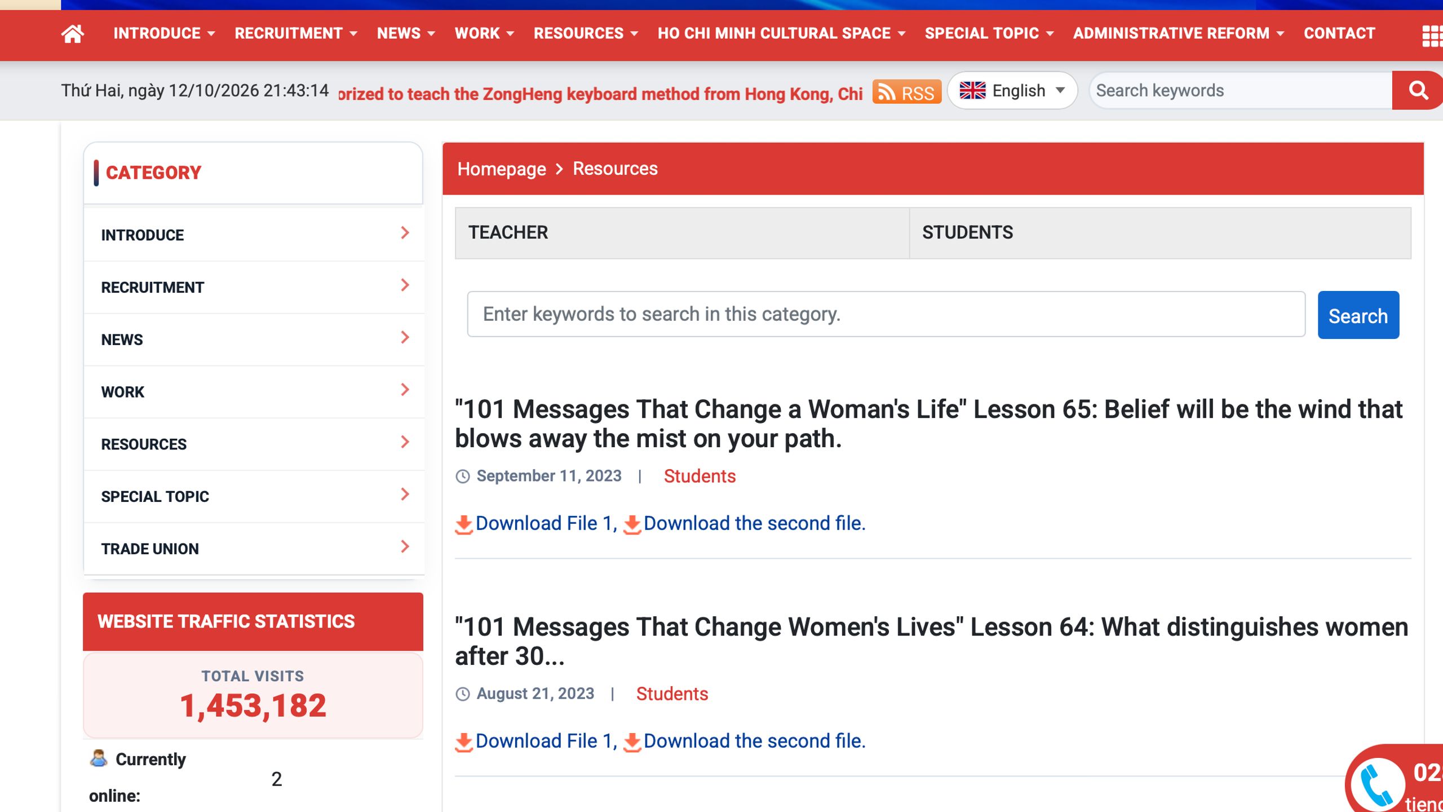Switch to the TEACHER tab

coord(682,233)
